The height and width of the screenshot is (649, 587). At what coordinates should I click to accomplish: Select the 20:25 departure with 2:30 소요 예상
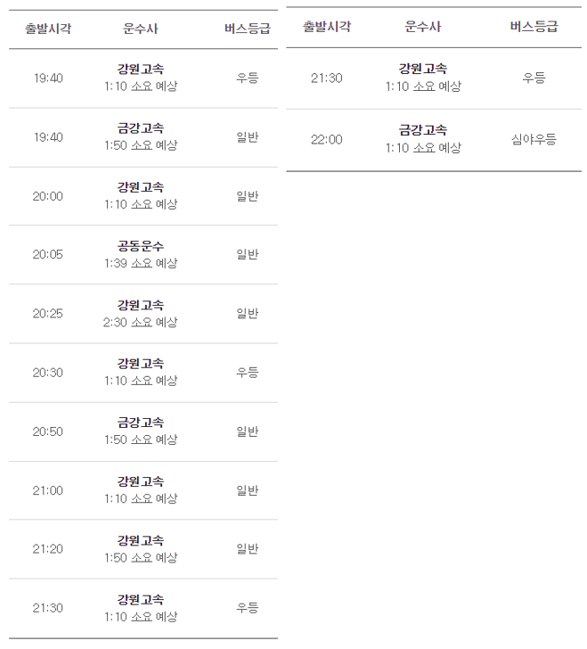[143, 314]
